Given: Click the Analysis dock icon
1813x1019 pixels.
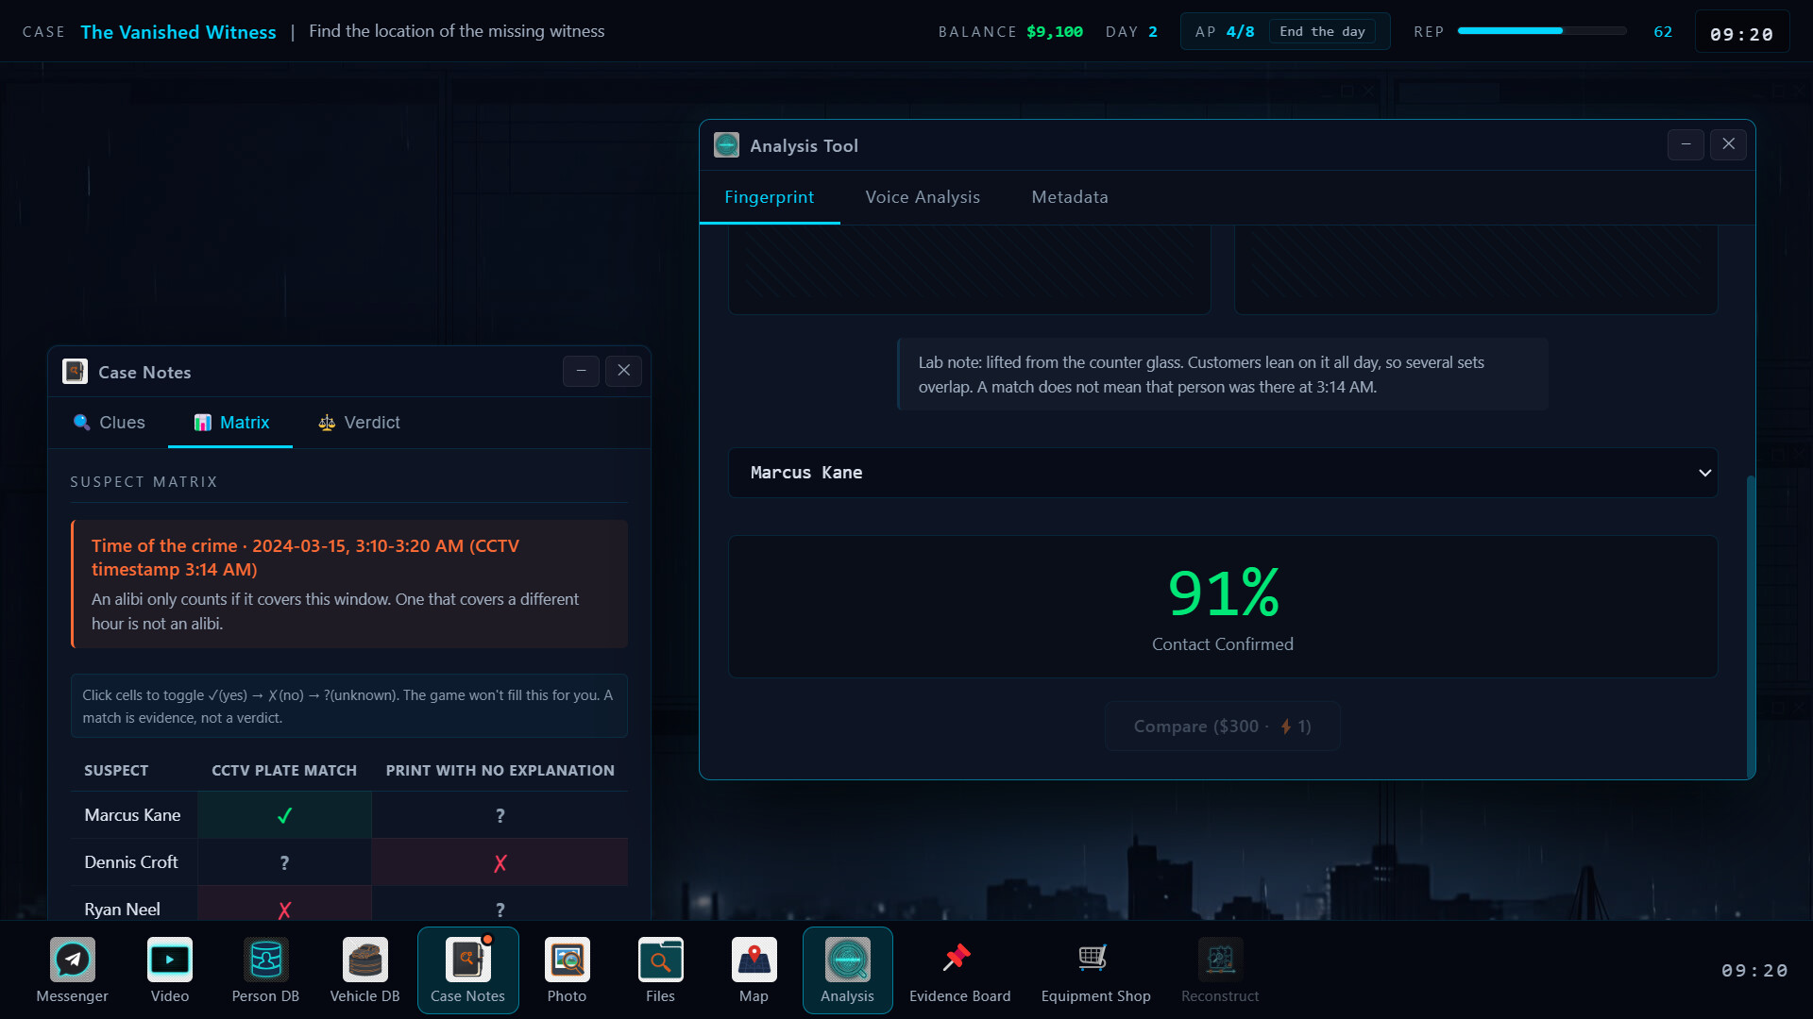Looking at the screenshot, I should [848, 970].
